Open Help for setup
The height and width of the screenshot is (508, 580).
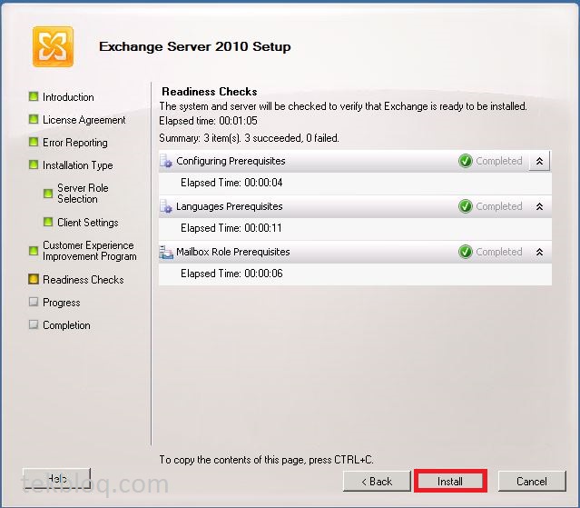click(x=56, y=478)
